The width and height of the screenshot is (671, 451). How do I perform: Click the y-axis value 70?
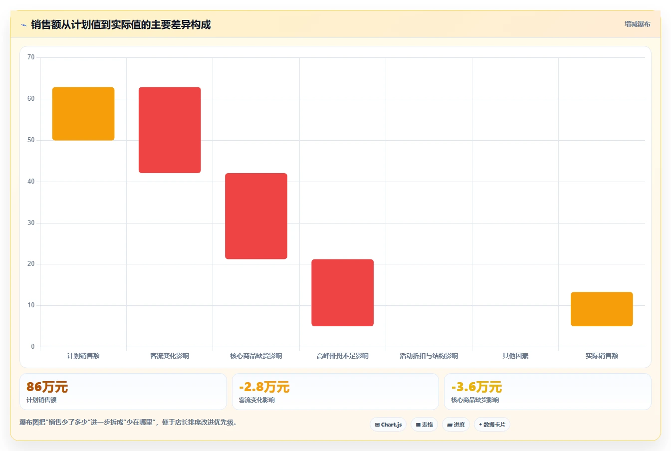click(31, 57)
